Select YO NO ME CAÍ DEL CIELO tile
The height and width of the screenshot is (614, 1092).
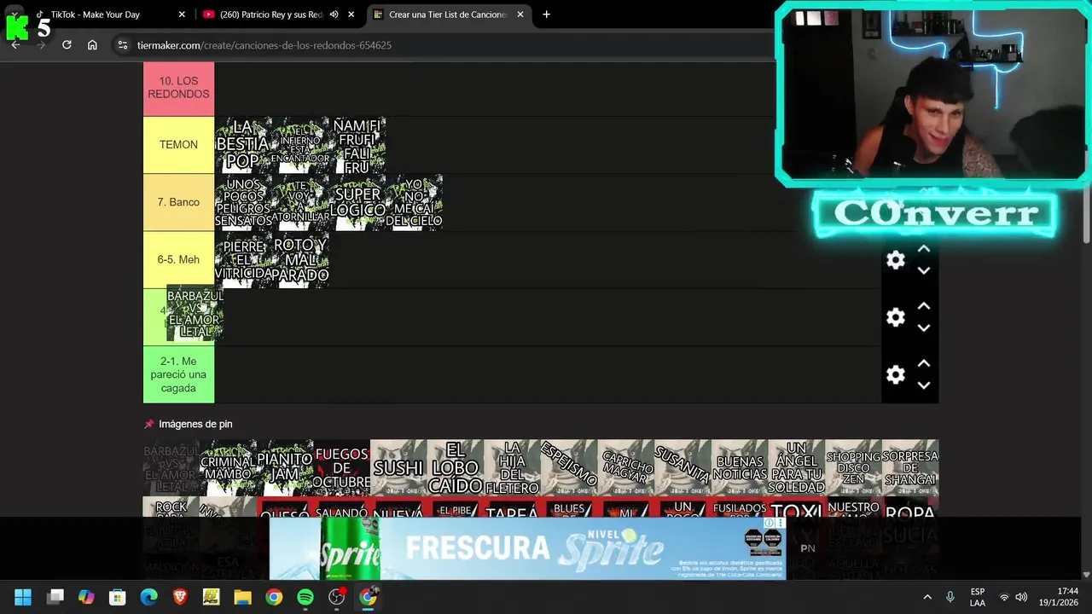pos(414,202)
